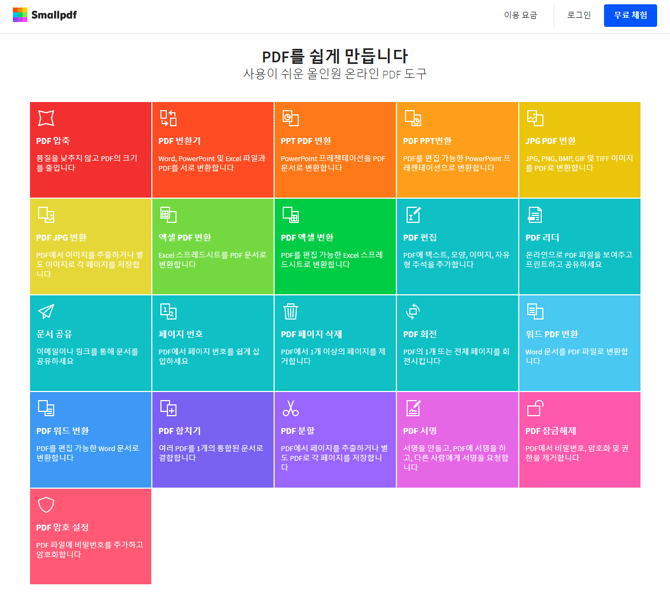Click description '이메일이나 링크를 통해 문서를 공유하세요'
Viewport: 670px width, 602px height.
(87, 356)
